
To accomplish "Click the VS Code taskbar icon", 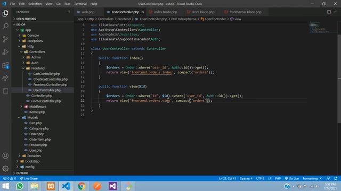I will click(66, 186).
